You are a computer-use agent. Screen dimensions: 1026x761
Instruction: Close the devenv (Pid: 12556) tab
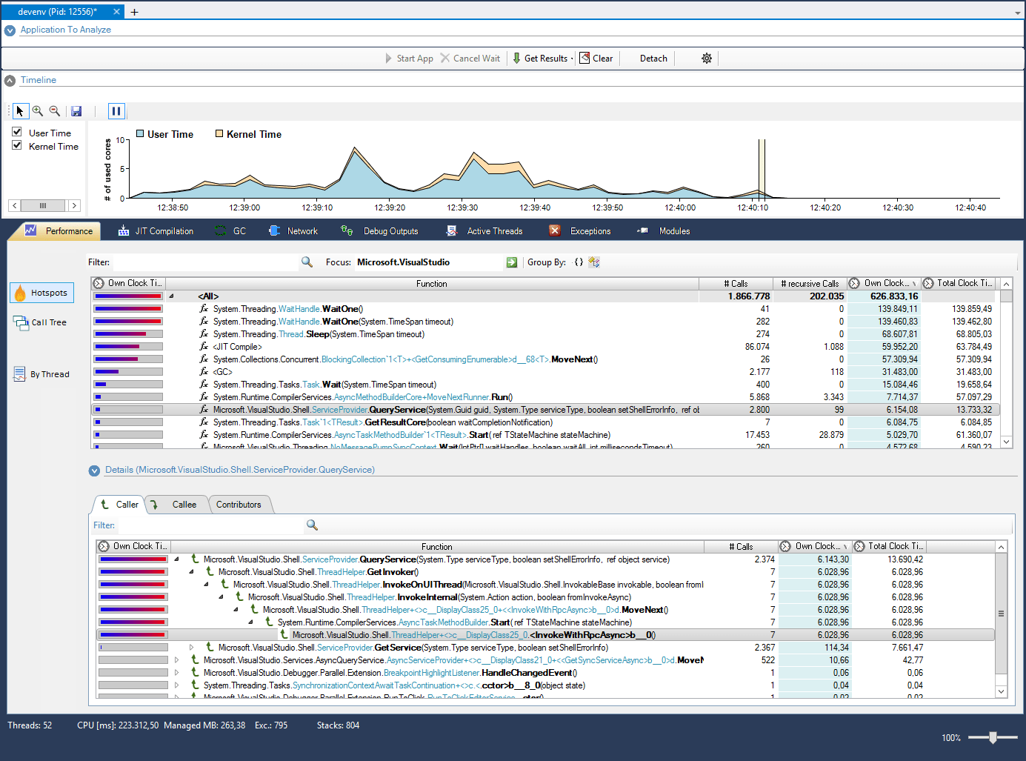click(x=116, y=12)
